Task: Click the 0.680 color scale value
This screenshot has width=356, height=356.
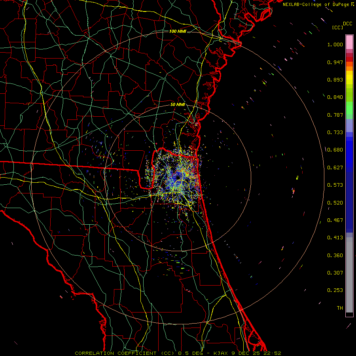Action: pyautogui.click(x=335, y=150)
